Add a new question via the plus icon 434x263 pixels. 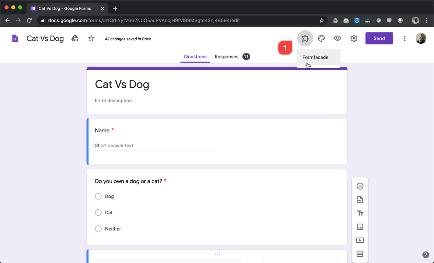[360, 186]
